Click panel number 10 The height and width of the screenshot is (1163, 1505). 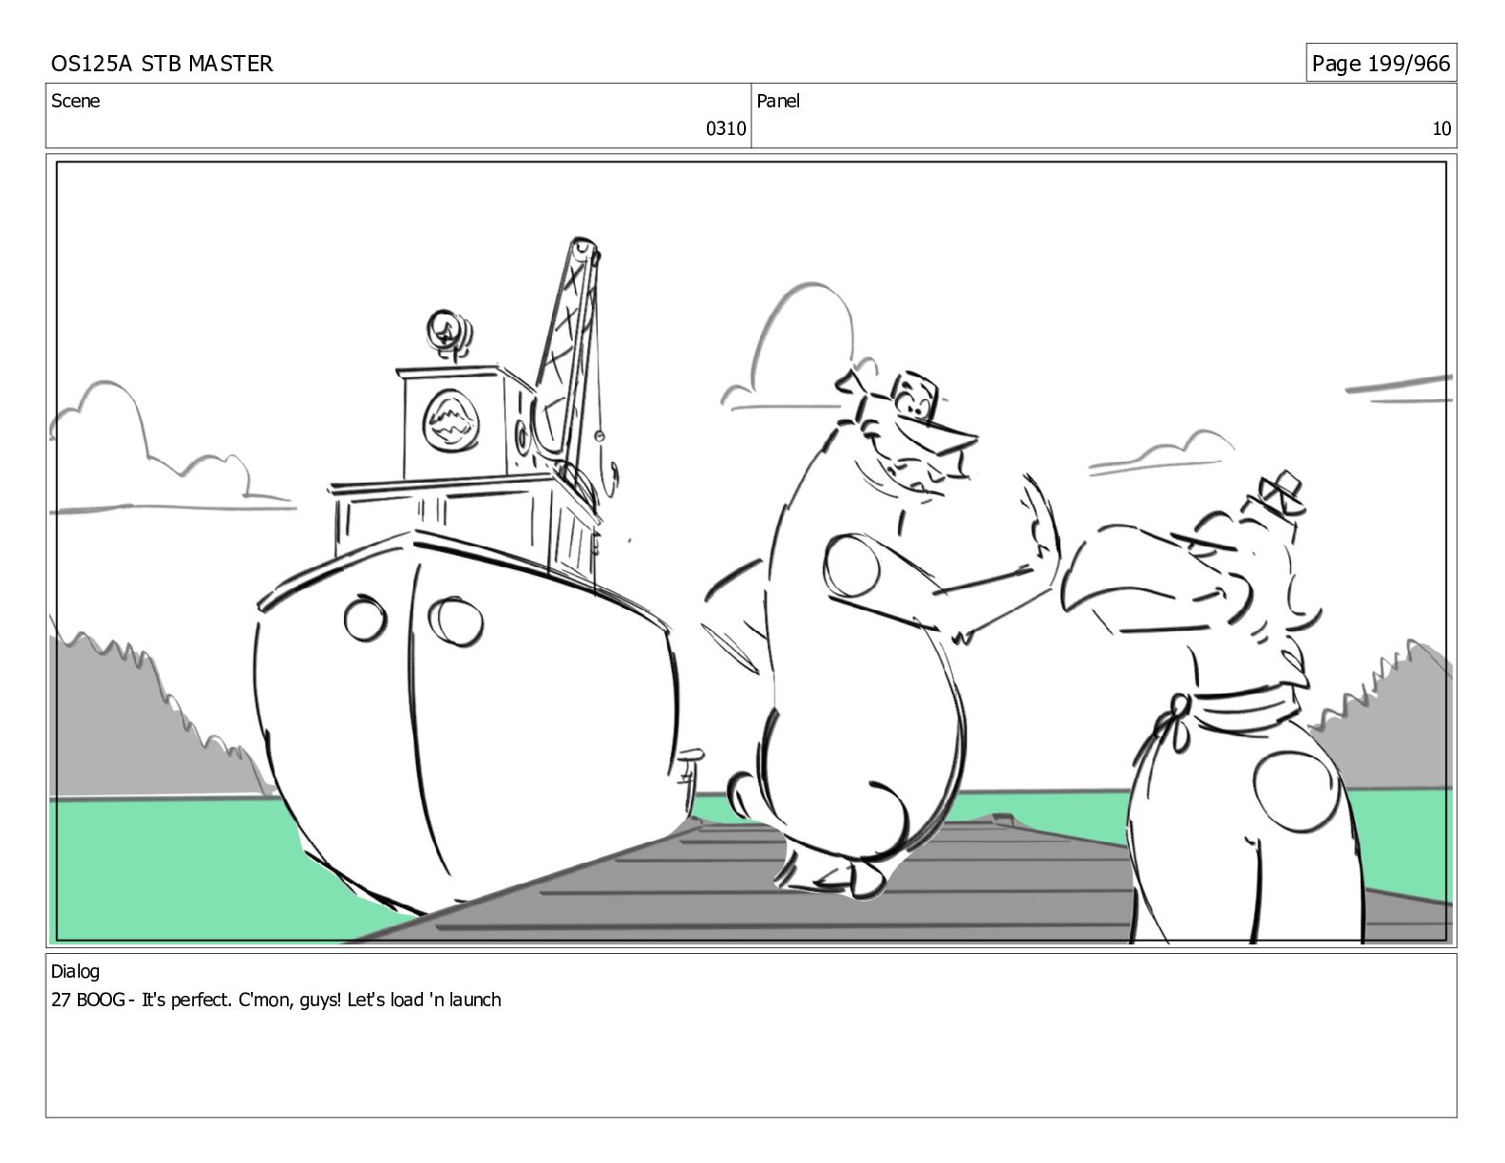click(1441, 129)
